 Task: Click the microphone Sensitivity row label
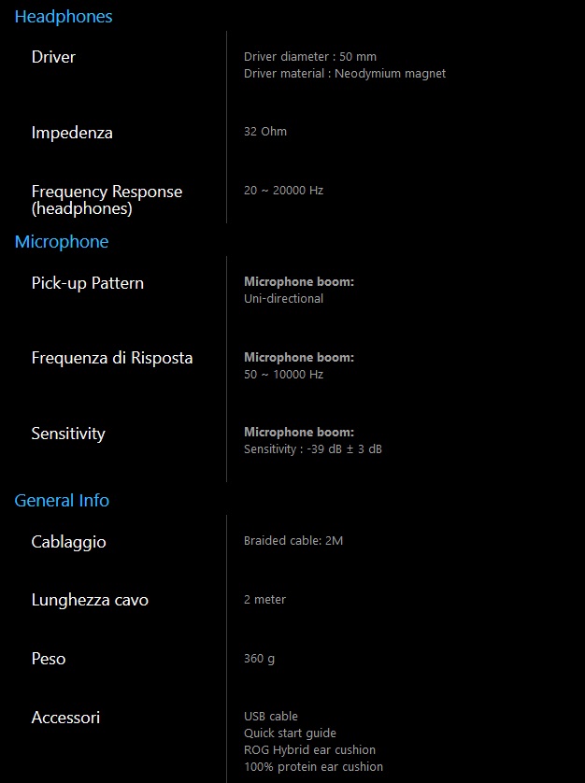click(68, 434)
